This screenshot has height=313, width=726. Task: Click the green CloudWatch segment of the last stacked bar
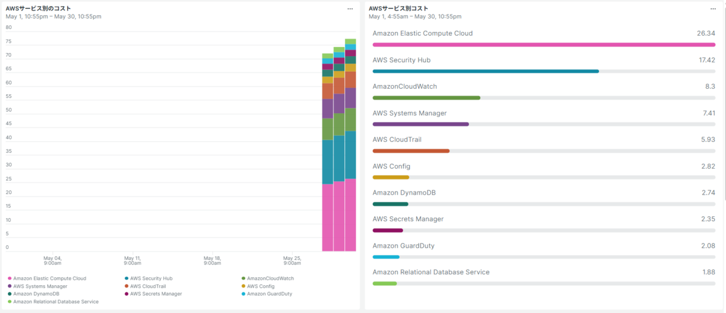[350, 120]
